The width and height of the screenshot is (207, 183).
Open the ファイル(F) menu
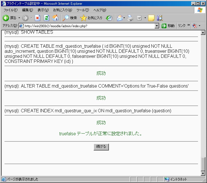10,10
